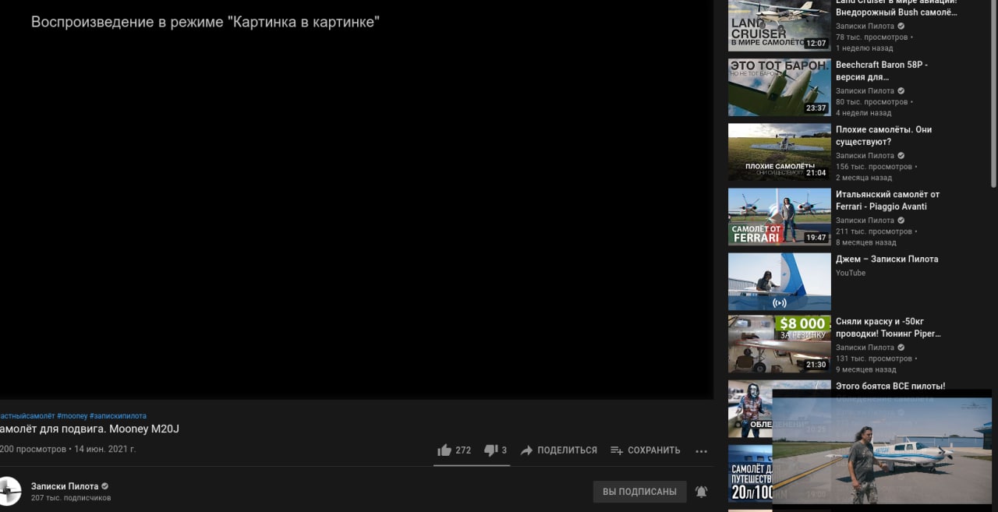Screen dimensions: 998x512
Task: Click Записки Пилота under Land Cruiser video
Action: coord(865,26)
